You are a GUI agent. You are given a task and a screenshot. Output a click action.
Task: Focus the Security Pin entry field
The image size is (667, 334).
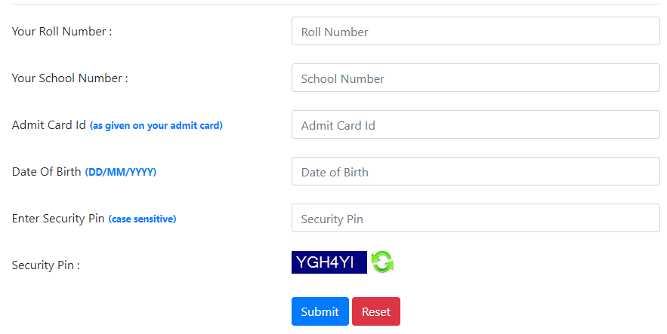tap(476, 218)
